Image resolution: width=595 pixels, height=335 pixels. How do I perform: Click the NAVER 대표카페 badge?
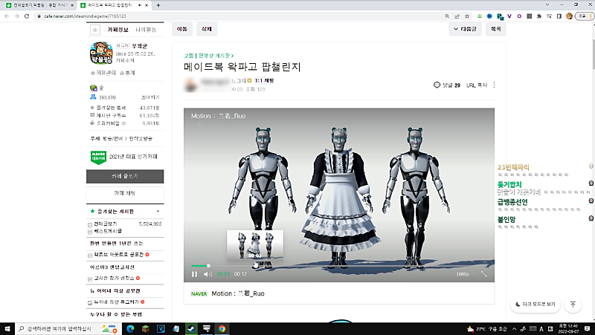click(98, 157)
